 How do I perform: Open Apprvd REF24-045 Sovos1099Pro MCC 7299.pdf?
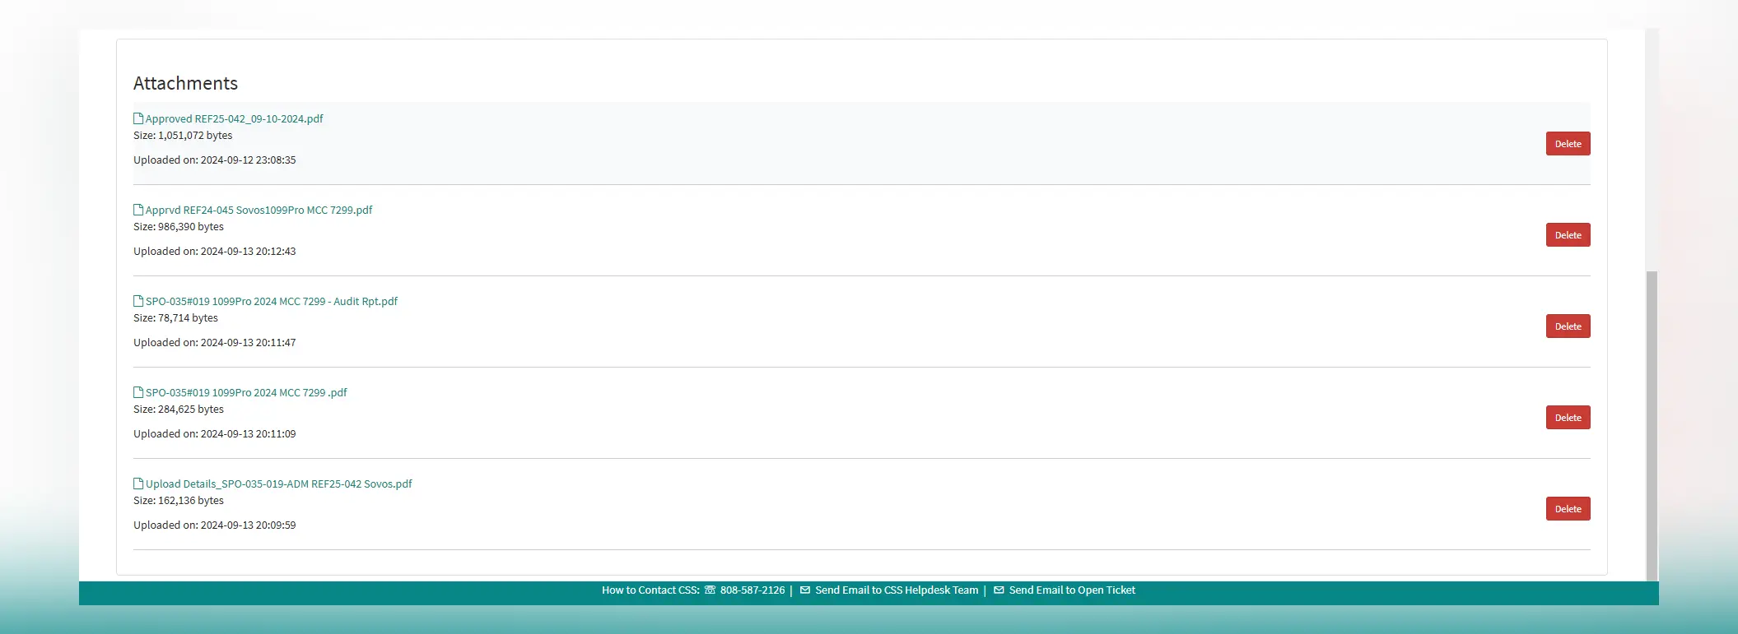(x=259, y=210)
